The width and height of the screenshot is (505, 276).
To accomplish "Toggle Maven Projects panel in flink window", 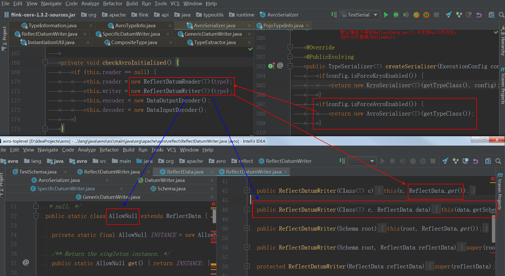I will coord(502,86).
